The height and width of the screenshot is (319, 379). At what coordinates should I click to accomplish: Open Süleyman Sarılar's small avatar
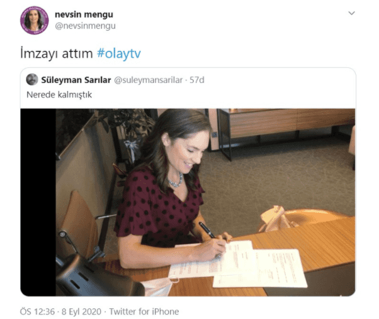(x=32, y=80)
